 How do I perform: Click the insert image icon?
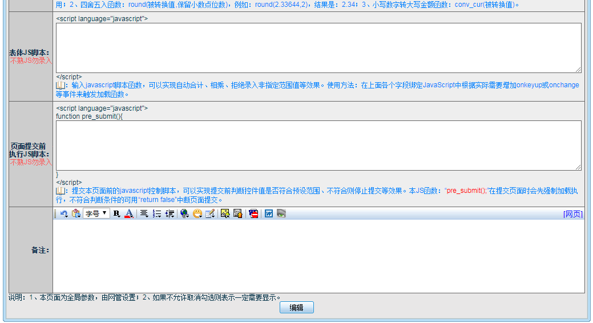(x=225, y=213)
